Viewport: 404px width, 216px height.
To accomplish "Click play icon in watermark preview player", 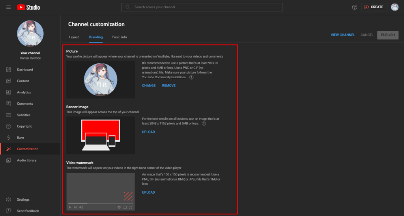I will [70, 207].
